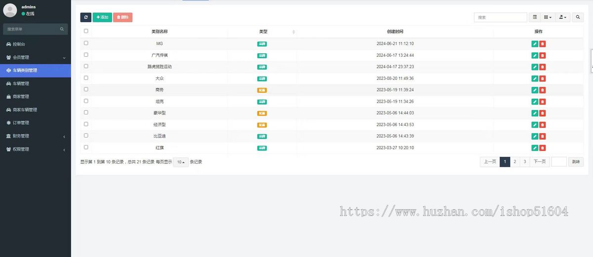Go to page 2
This screenshot has width=593, height=257.
tap(515, 162)
